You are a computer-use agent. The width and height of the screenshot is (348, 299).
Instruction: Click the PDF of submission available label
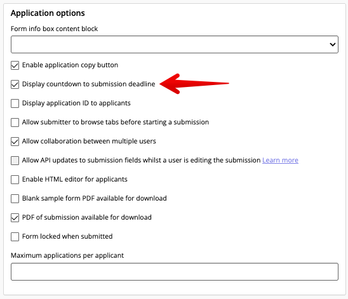87,217
